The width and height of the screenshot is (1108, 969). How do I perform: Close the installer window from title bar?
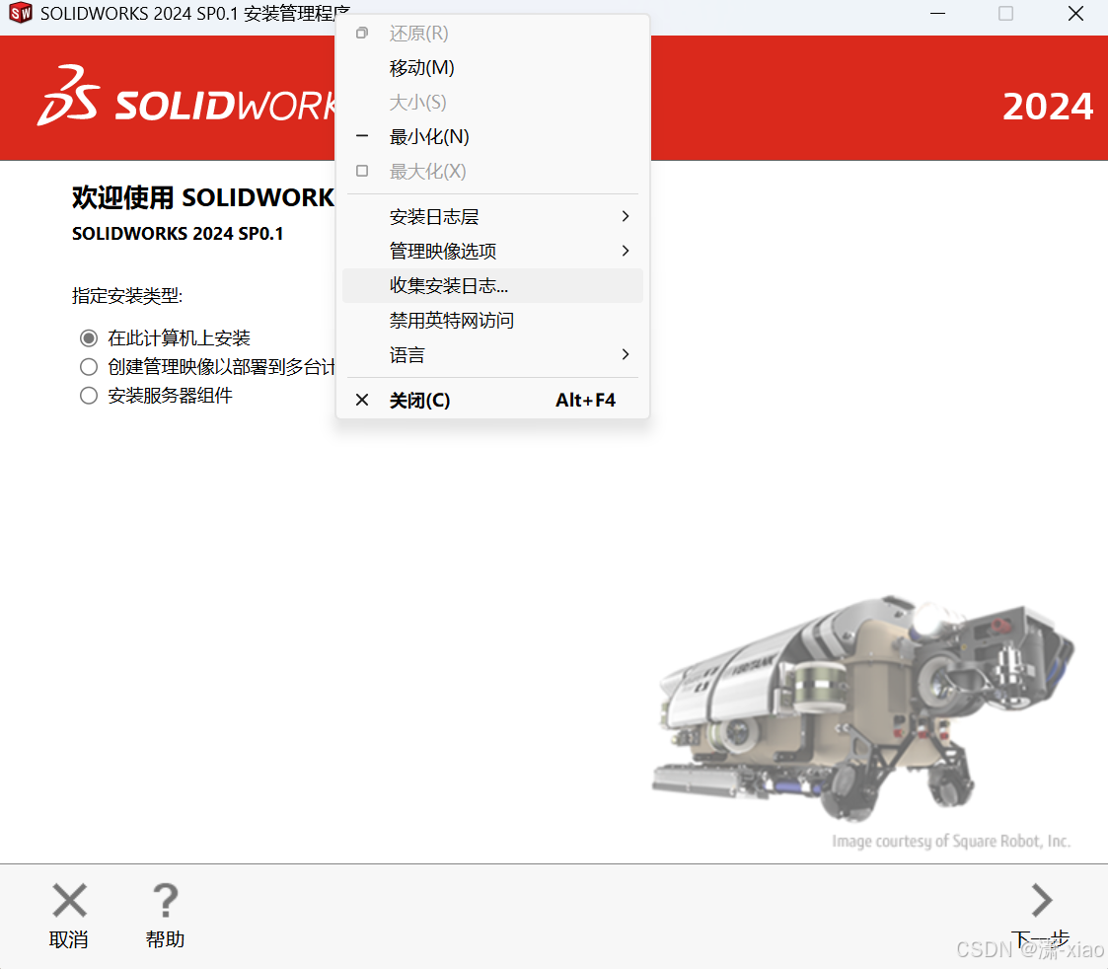[1075, 14]
